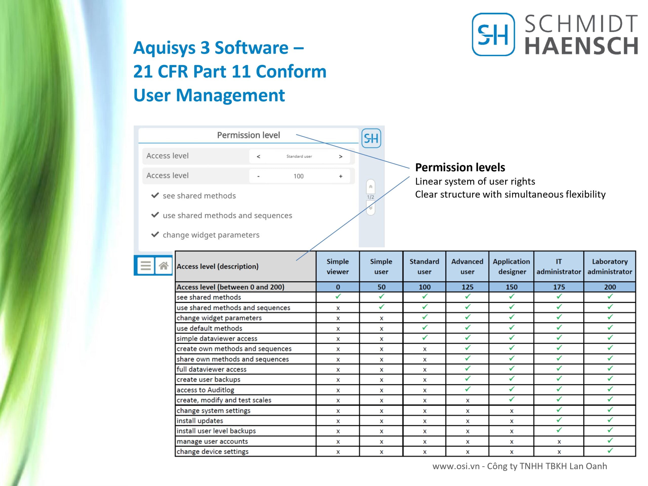Click the Schmidt Haensch logo
648x486 pixels.
tap(555, 34)
